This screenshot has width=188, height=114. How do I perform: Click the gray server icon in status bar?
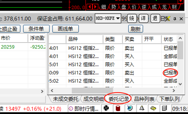tap(165, 108)
